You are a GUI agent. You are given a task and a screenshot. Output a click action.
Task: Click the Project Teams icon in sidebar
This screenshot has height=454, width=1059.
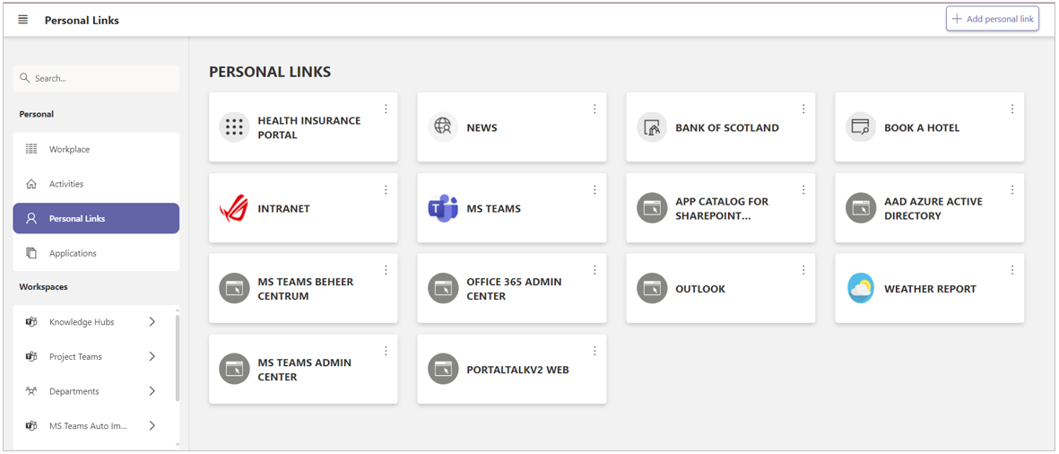coord(31,356)
